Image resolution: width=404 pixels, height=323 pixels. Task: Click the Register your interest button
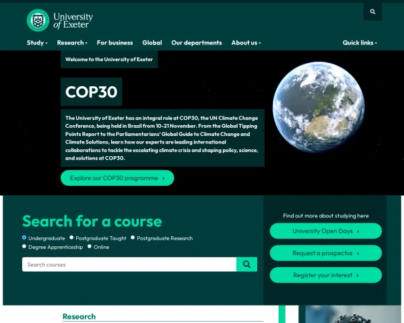pos(326,275)
